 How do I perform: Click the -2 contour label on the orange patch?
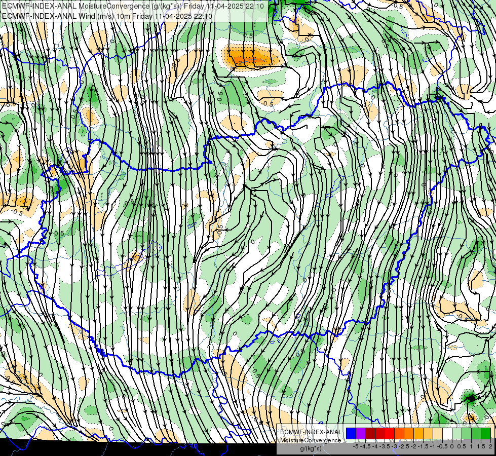(239, 63)
